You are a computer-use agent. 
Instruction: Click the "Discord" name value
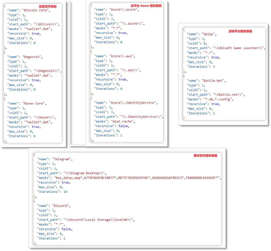pyautogui.click(x=61, y=205)
